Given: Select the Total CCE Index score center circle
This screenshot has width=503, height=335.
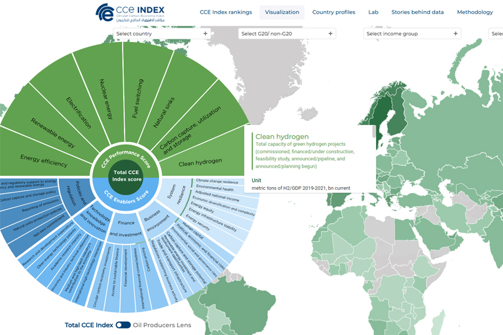Looking at the screenshot, I should tap(127, 175).
